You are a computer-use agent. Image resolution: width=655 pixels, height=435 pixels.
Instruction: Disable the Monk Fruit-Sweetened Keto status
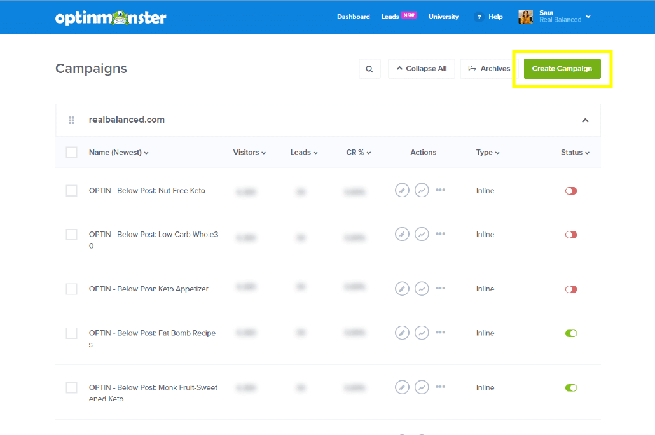[x=571, y=388]
